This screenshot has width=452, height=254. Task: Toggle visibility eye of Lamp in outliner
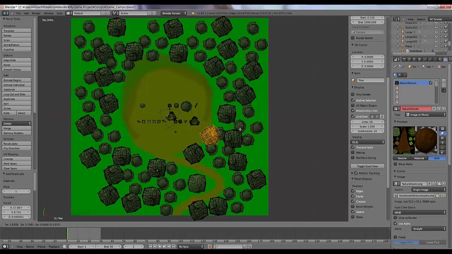[436, 32]
